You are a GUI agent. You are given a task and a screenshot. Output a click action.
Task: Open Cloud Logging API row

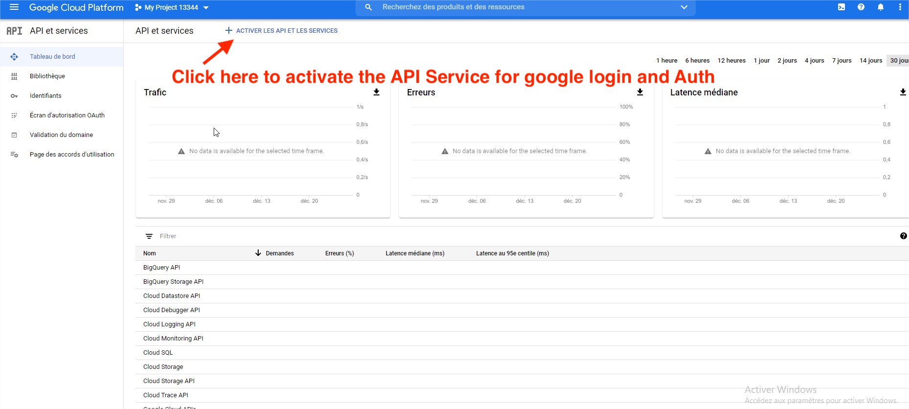pos(522,324)
